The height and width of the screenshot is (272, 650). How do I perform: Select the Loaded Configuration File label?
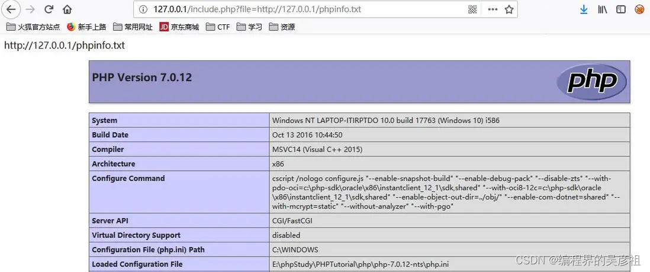click(137, 264)
